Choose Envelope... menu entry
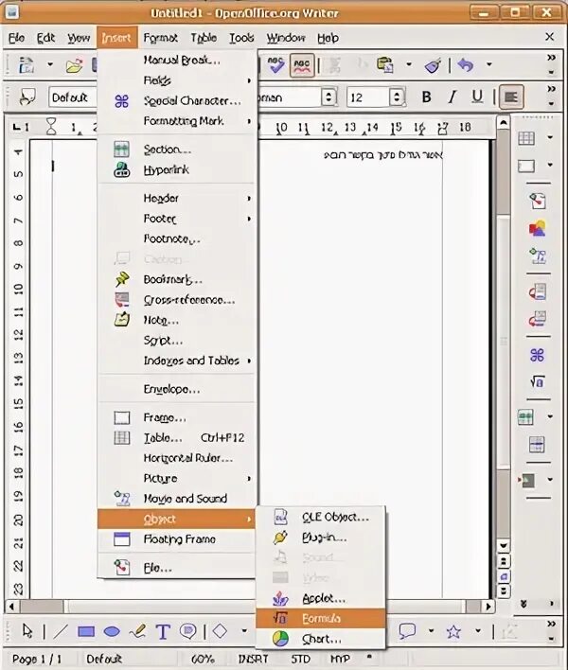This screenshot has height=670, width=568. 177,389
